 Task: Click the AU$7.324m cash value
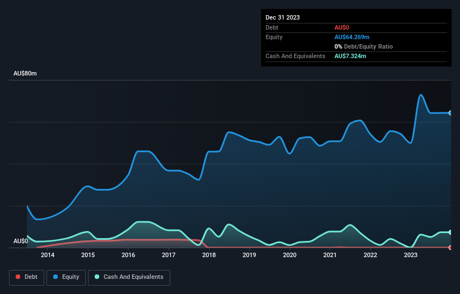point(350,56)
